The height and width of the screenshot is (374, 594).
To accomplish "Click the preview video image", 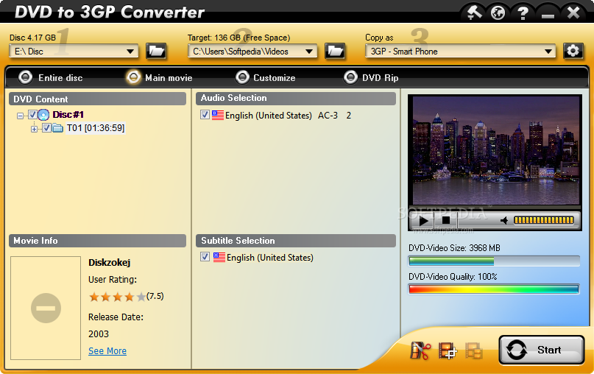I will pyautogui.click(x=496, y=150).
